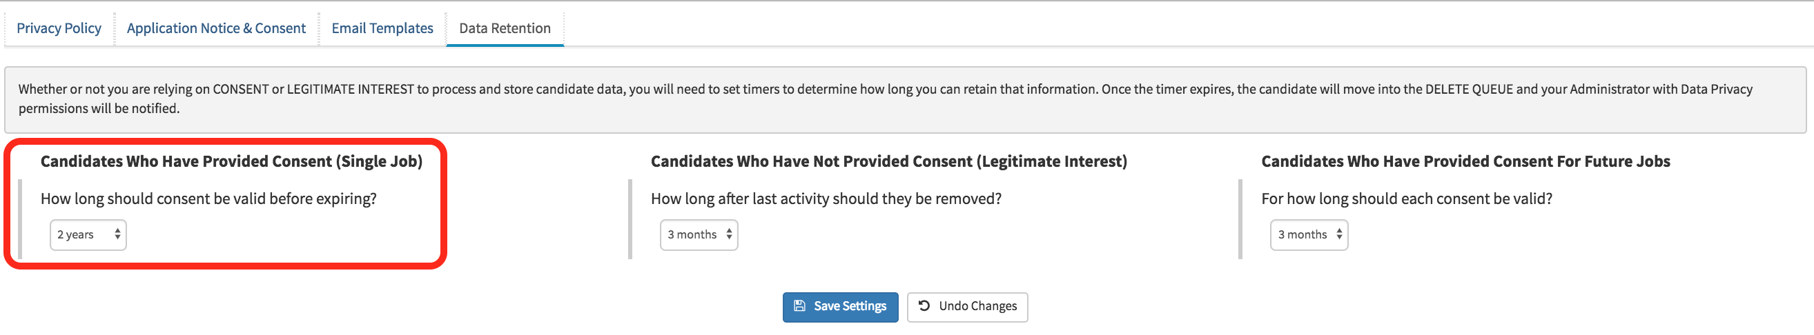
Task: Click the "Provided Consent (Single Job)" heading
Action: [231, 162]
